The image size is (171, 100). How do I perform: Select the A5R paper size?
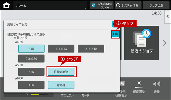tap(31, 72)
